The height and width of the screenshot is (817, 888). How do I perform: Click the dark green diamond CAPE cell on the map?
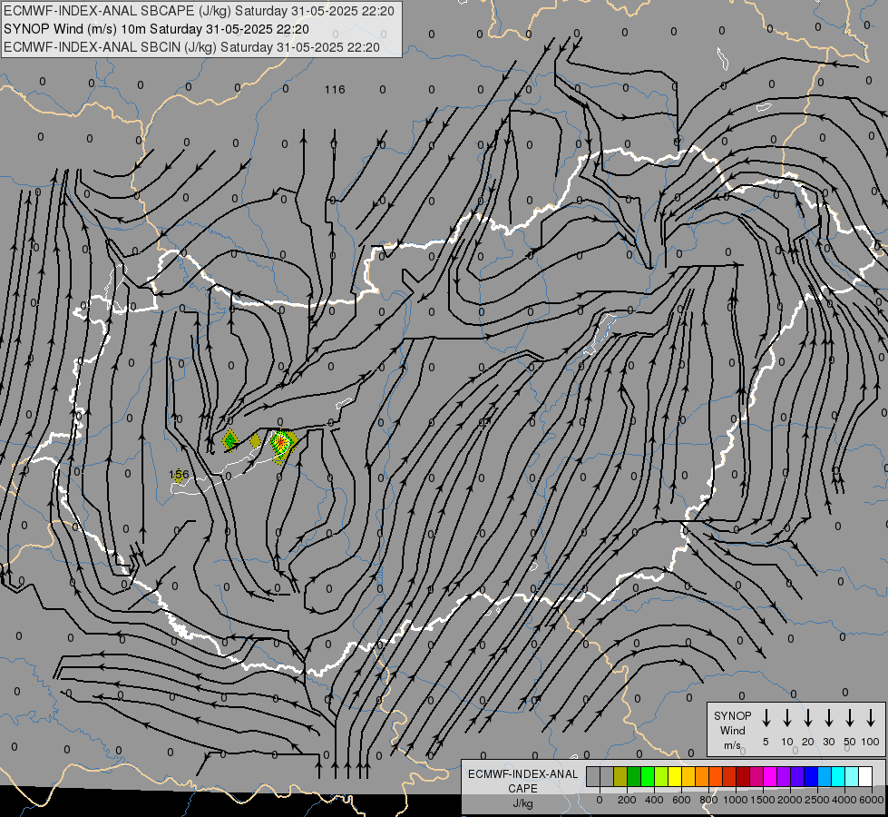(x=229, y=440)
